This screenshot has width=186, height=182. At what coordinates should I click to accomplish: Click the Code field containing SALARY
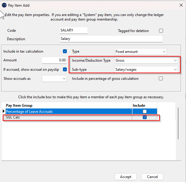tap(74, 30)
